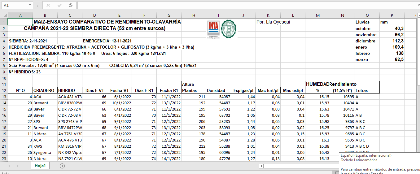The width and height of the screenshot is (420, 174).
Task: Click the 'CRIADERO' column heading cell
Action: (x=45, y=90)
